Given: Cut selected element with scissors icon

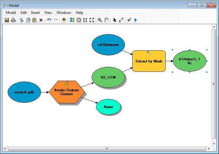Looking at the screenshot, I should click(x=21, y=20).
